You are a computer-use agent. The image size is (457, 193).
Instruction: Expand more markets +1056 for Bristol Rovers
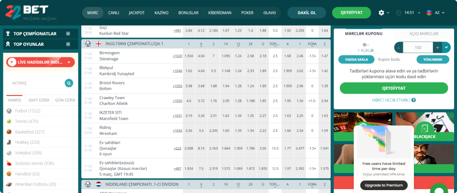pos(177,86)
